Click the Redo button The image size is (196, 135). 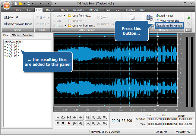click(41, 24)
